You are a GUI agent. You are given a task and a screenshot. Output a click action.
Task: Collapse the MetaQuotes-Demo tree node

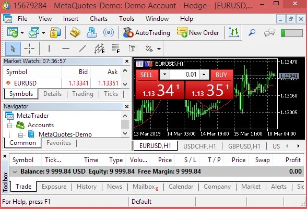pyautogui.click(x=20, y=135)
